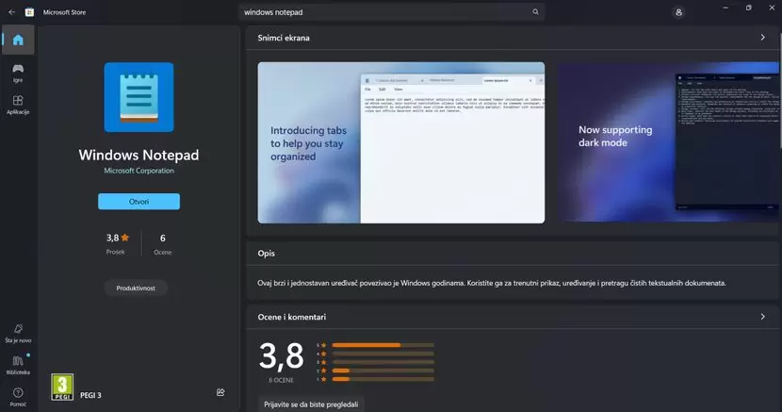Click the 6 Ocene ratings count
782x412 pixels.
coord(163,244)
